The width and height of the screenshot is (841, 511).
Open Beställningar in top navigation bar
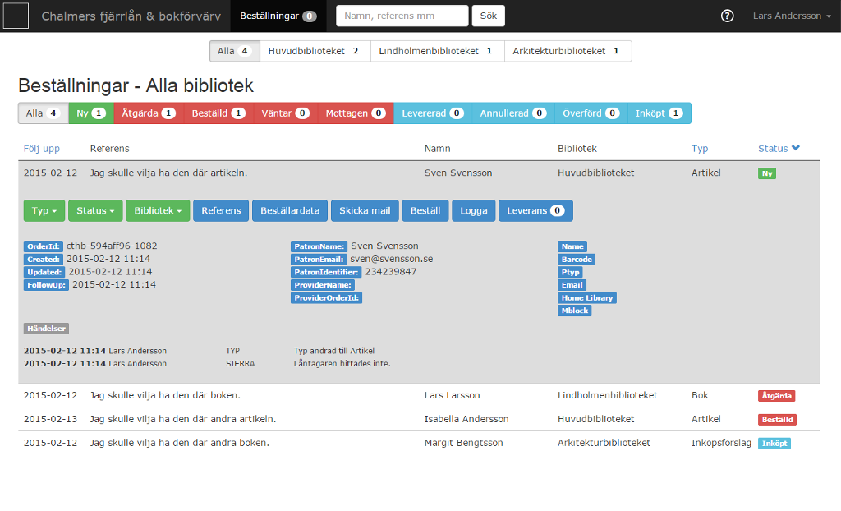278,16
